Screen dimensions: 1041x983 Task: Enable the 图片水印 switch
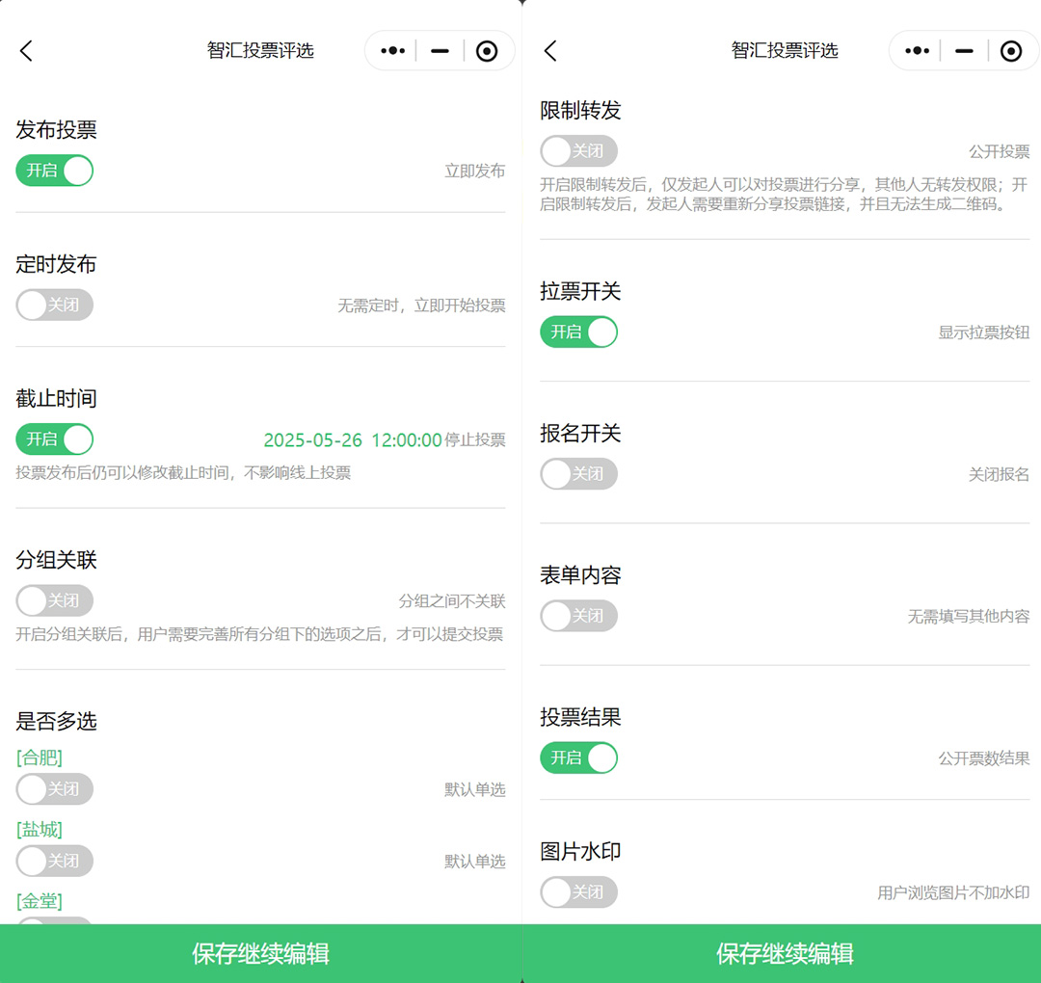click(x=578, y=892)
